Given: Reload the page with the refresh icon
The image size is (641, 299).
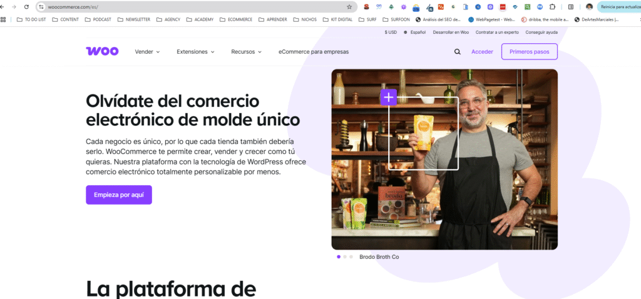Looking at the screenshot, I should click(x=26, y=7).
